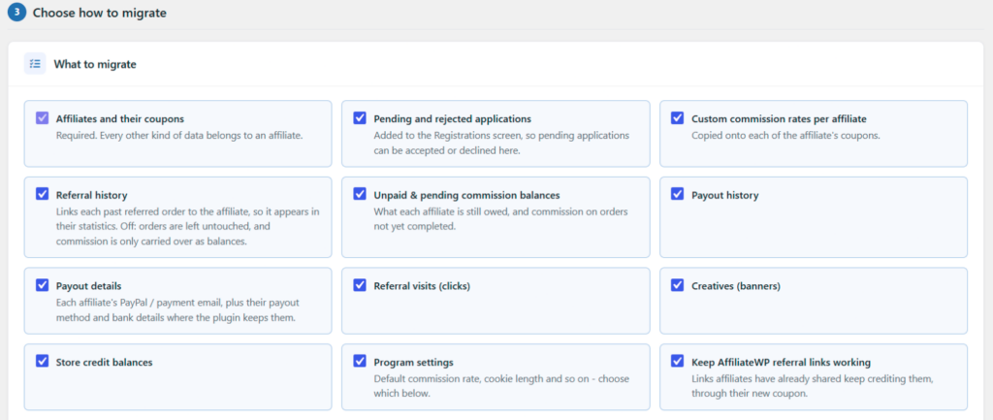
Task: Click the Referral visits (clicks) label
Action: click(x=422, y=286)
